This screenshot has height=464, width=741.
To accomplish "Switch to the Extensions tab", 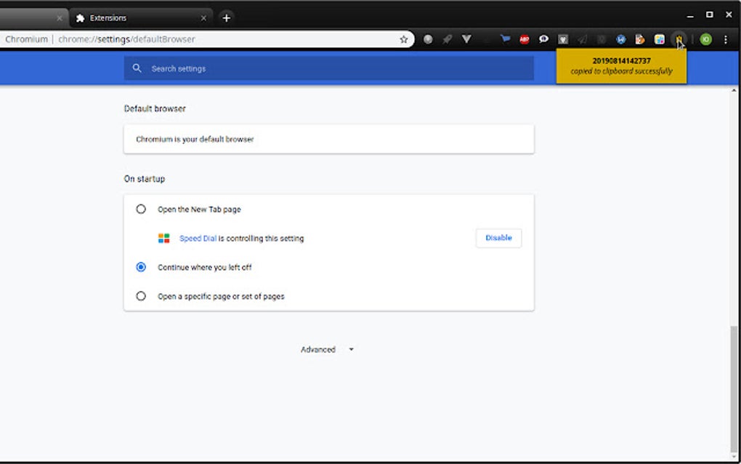I will (142, 17).
